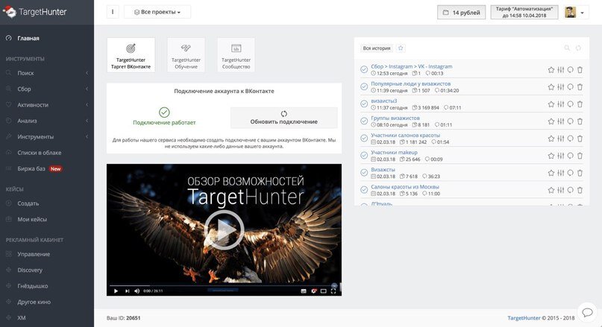The height and width of the screenshot is (327, 602).
Task: Toggle check circle for 'Участники makeup'
Action: point(364,155)
